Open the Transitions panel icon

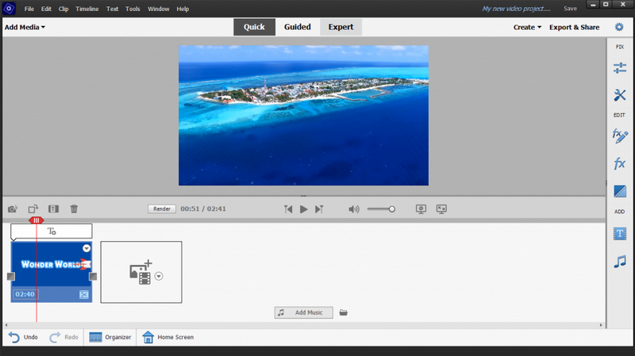pyautogui.click(x=620, y=191)
